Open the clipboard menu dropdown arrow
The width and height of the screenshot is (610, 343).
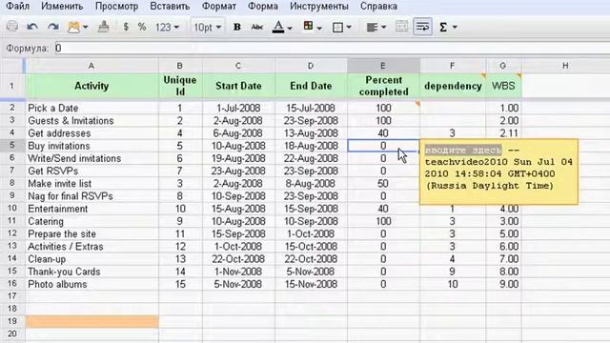pyautogui.click(x=85, y=28)
